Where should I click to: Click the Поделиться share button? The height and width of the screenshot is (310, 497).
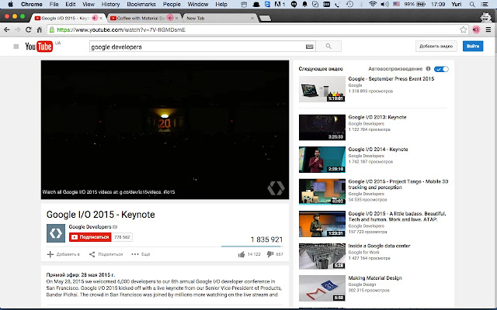coord(106,254)
